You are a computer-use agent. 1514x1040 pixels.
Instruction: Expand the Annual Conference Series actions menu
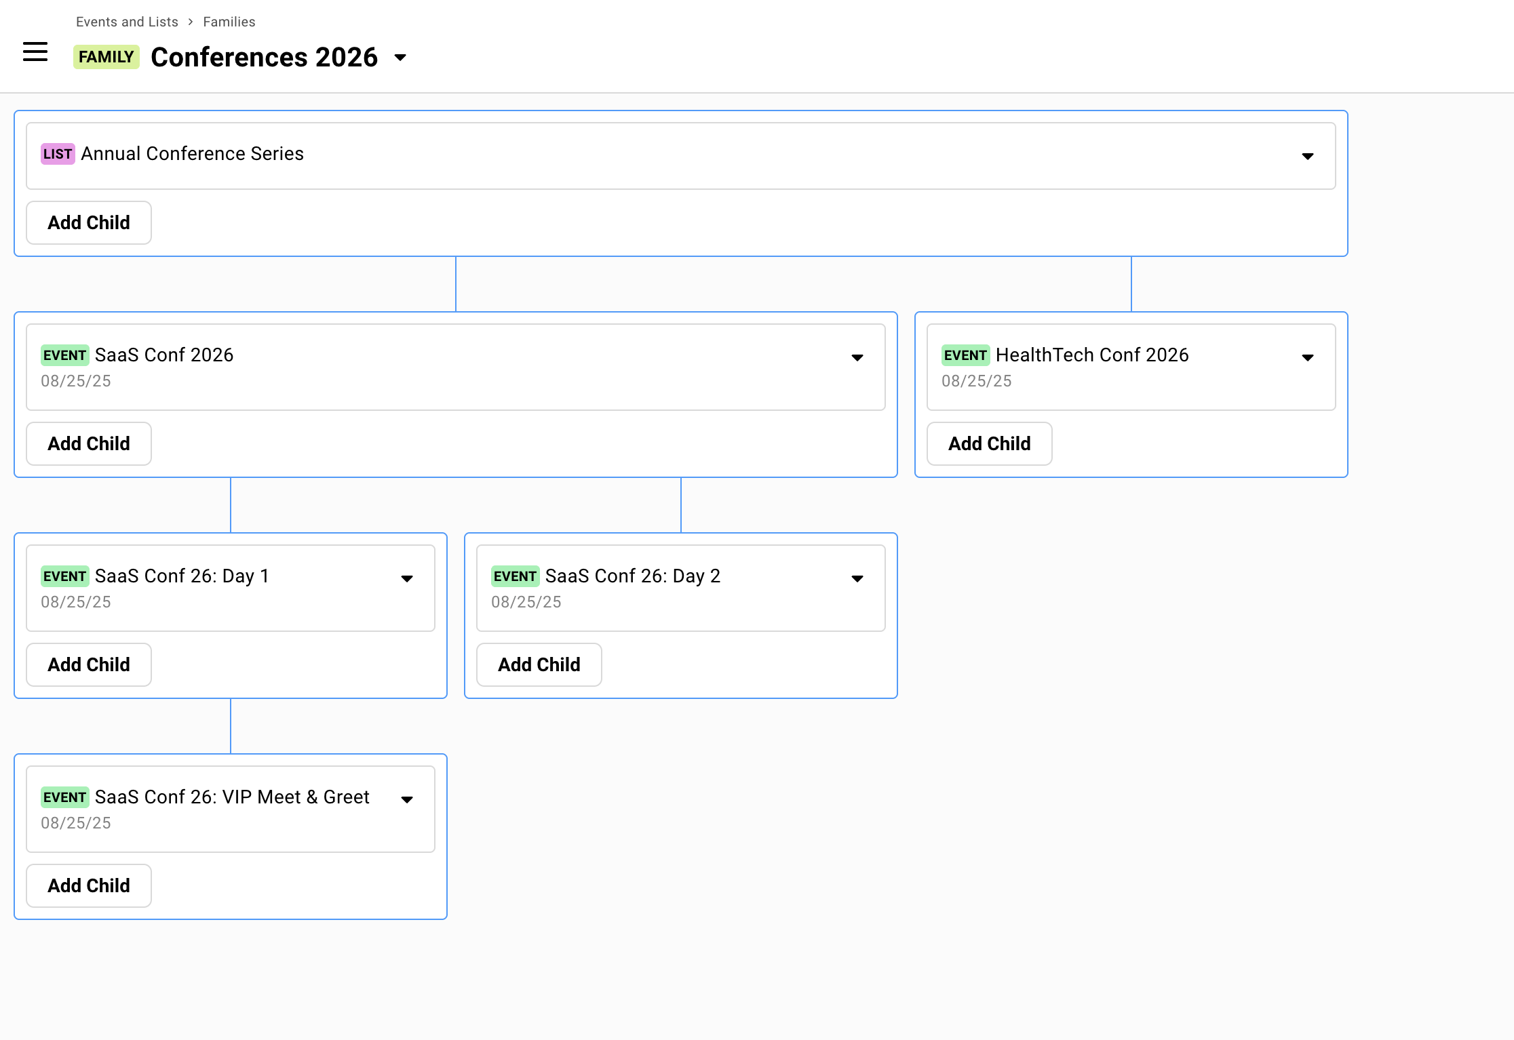[1306, 157]
